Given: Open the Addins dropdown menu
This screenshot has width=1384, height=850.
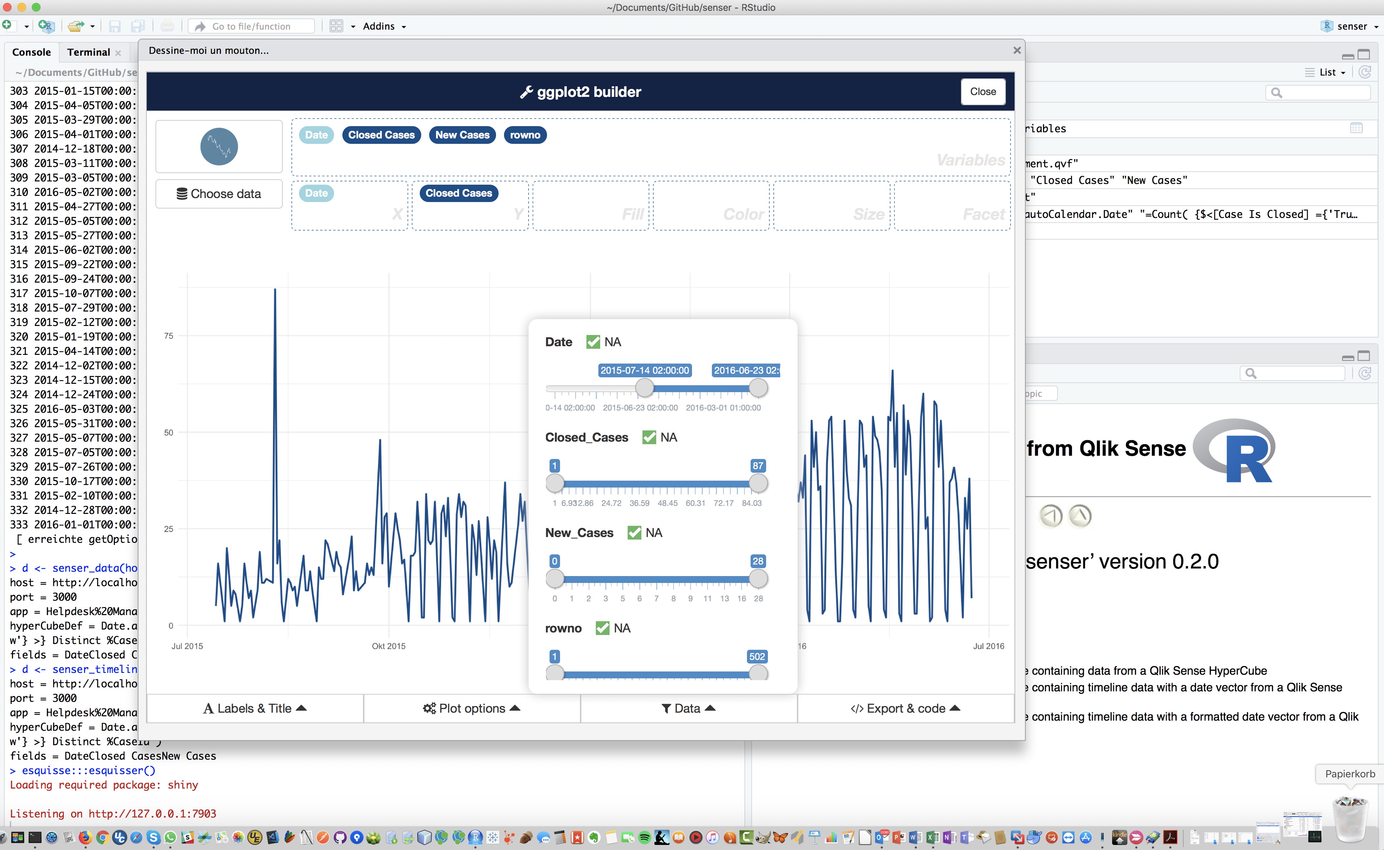Looking at the screenshot, I should [384, 26].
